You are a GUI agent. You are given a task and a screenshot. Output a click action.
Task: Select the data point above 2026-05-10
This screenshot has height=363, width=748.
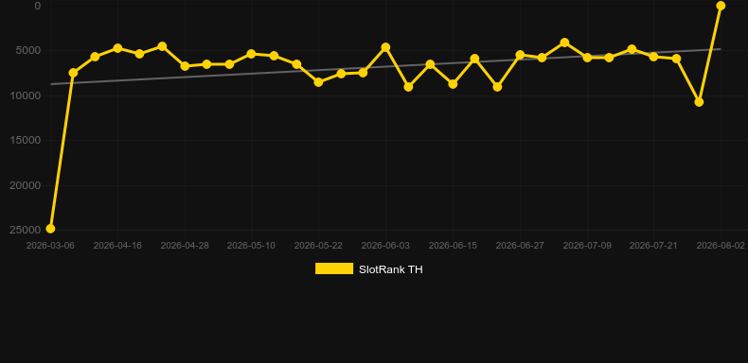[251, 54]
